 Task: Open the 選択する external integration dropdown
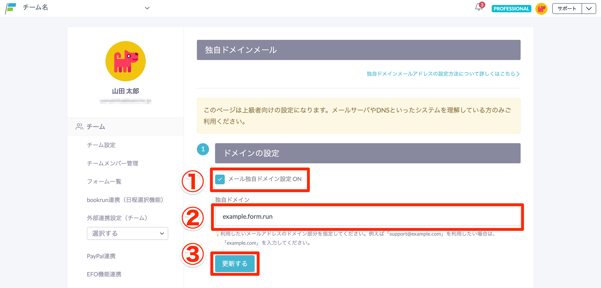click(127, 234)
